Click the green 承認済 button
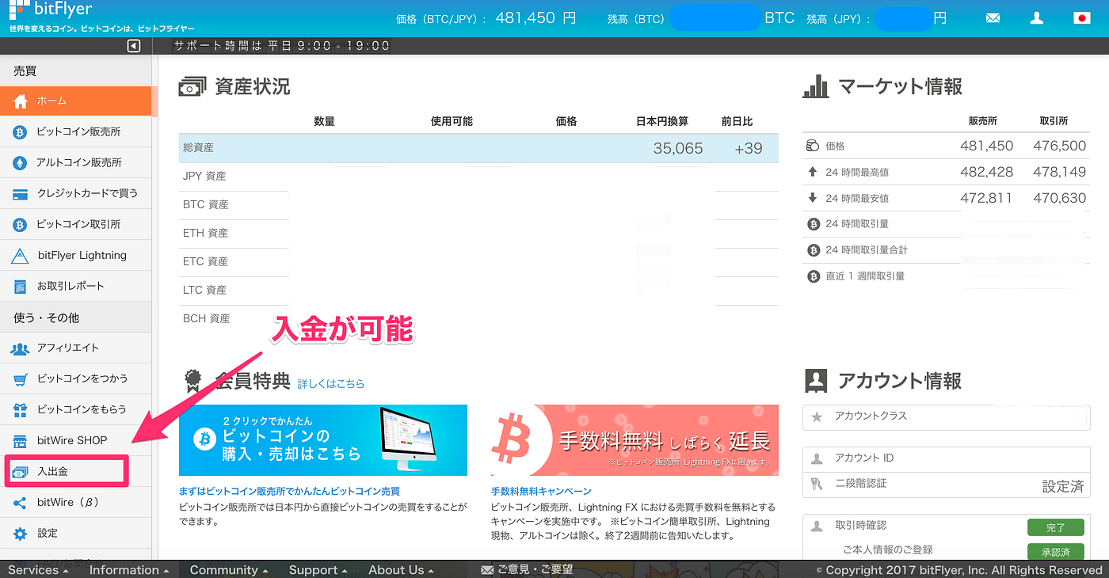Viewport: 1109px width, 578px height. (x=1055, y=552)
